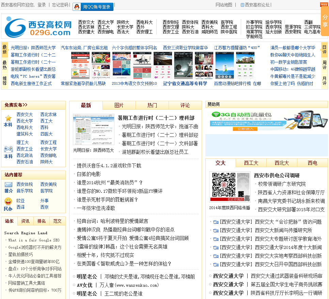329x299 pixels.
Task: Select the 周评 side tab
Action: 324,65
